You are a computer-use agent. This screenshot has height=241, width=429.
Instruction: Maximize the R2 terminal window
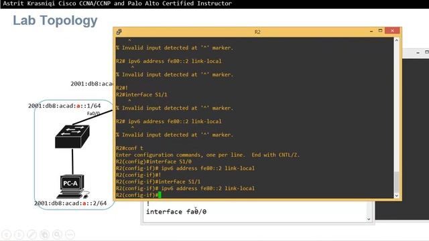click(x=380, y=31)
